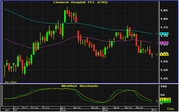Viewport: 179px width, 112px height.
Task: Click the Chularat Hospital PCL (CHG) chart title
Action: coord(80,3)
